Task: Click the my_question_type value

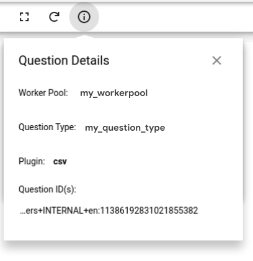Action: click(x=125, y=128)
